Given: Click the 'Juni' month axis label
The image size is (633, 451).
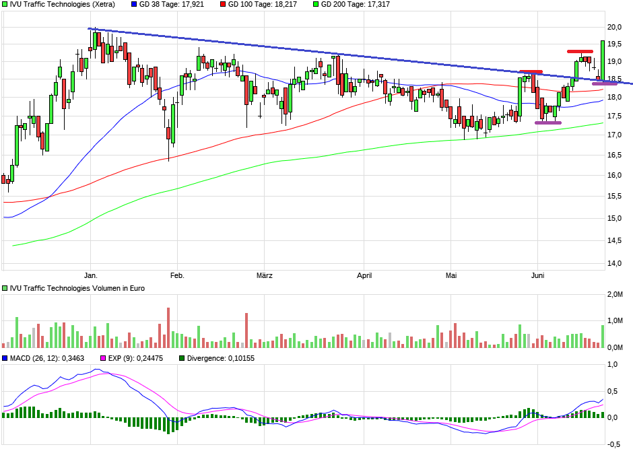Looking at the screenshot, I should pyautogui.click(x=538, y=275).
